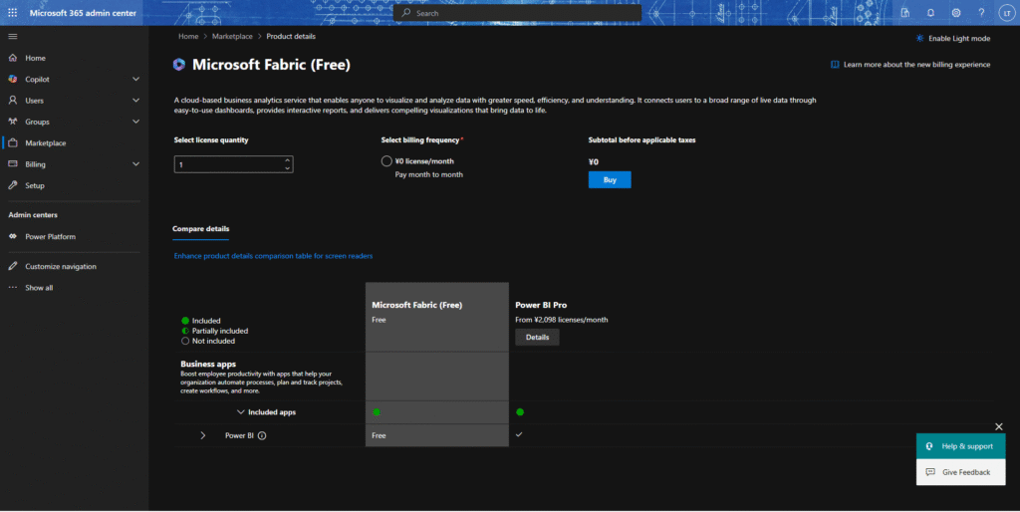Close the help panel with X icon

(x=999, y=426)
